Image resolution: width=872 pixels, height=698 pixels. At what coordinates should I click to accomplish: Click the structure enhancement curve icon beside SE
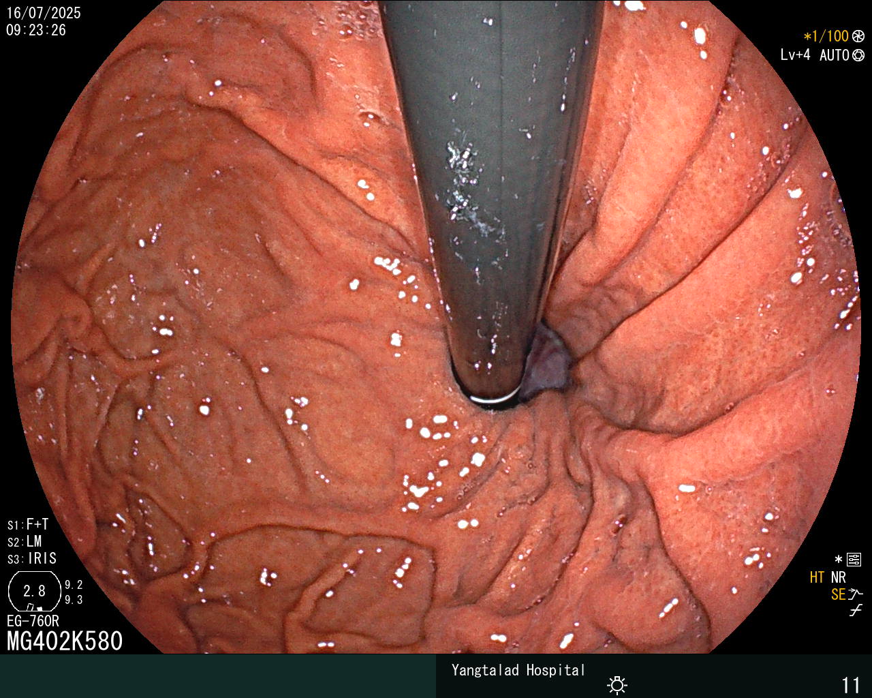pos(856,594)
